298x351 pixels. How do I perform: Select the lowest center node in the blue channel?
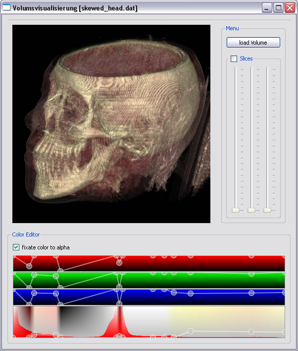click(119, 303)
